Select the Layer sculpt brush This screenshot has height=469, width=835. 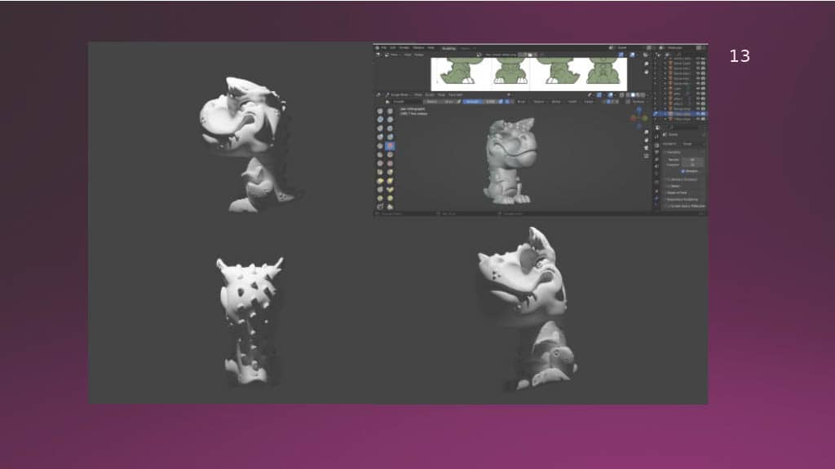click(x=390, y=128)
